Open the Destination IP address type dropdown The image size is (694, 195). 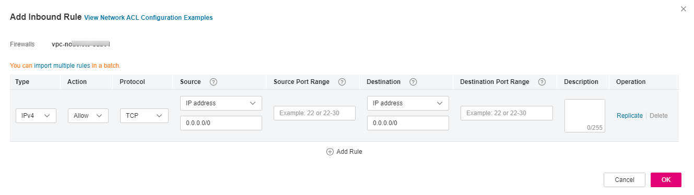408,103
